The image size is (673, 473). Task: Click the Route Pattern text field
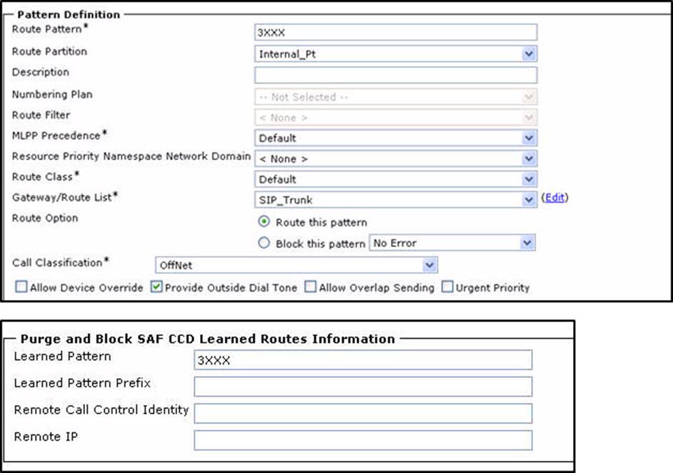point(395,32)
